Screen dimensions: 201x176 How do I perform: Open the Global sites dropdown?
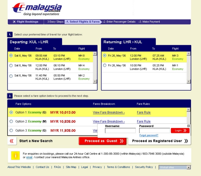(175, 167)
